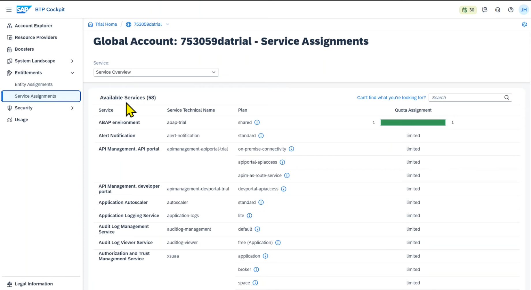Click the xsuaa technical name
The image size is (531, 290).
click(x=173, y=256)
